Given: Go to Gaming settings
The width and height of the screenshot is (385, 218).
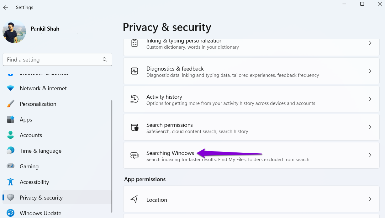Looking at the screenshot, I should [x=57, y=166].
